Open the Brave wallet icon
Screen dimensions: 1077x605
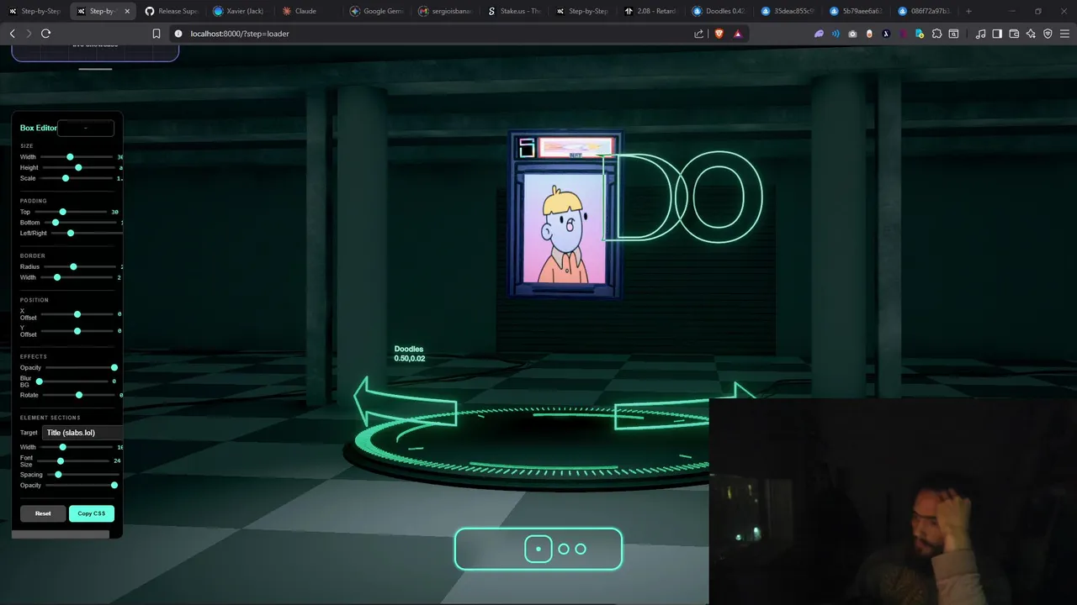(x=1014, y=34)
